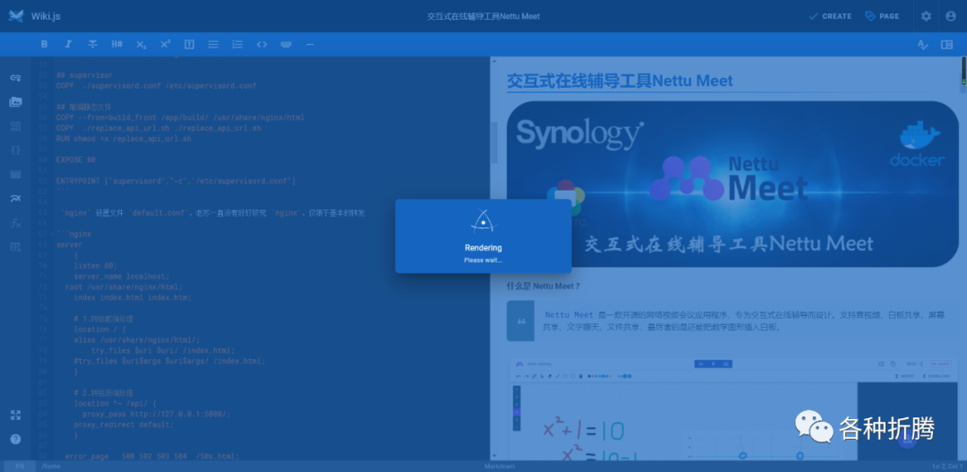Click the "index index.html index.htm;" line

pos(133,297)
